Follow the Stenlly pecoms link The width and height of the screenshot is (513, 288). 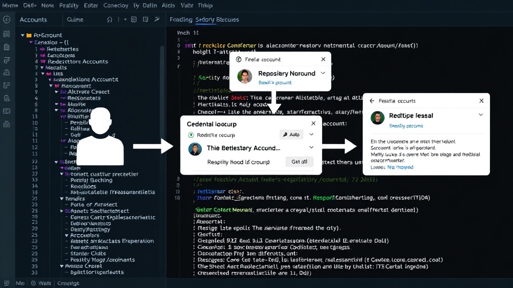pyautogui.click(x=406, y=125)
